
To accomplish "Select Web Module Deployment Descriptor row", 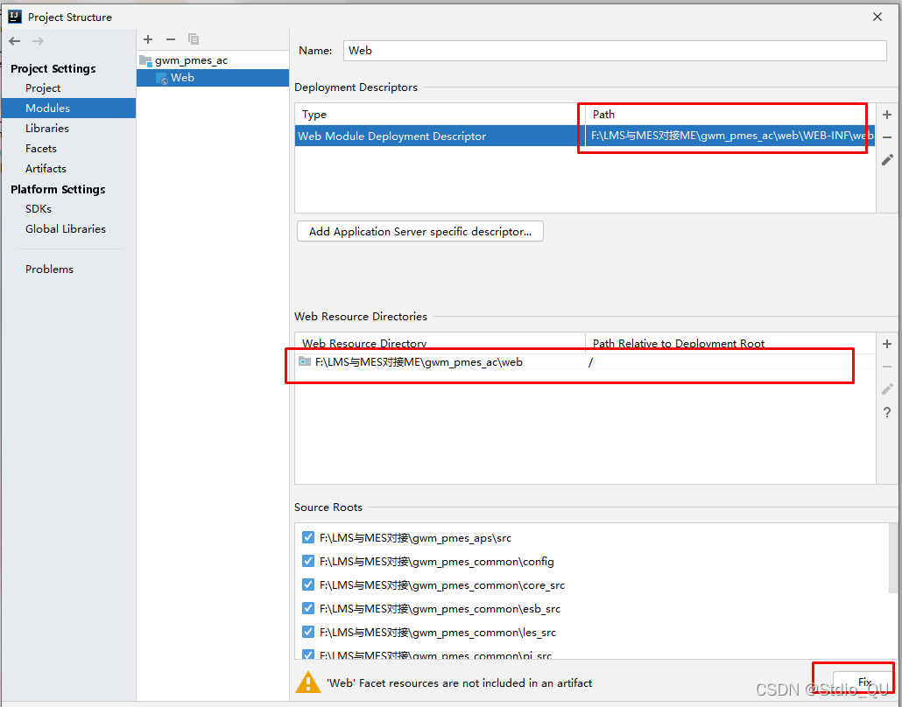I will coord(585,136).
